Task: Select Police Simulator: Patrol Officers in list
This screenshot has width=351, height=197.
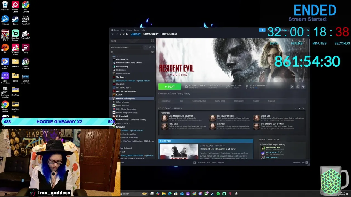Action: point(129,63)
